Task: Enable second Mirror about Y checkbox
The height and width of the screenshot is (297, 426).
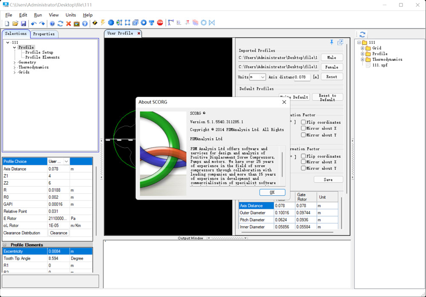Action: tap(303, 168)
